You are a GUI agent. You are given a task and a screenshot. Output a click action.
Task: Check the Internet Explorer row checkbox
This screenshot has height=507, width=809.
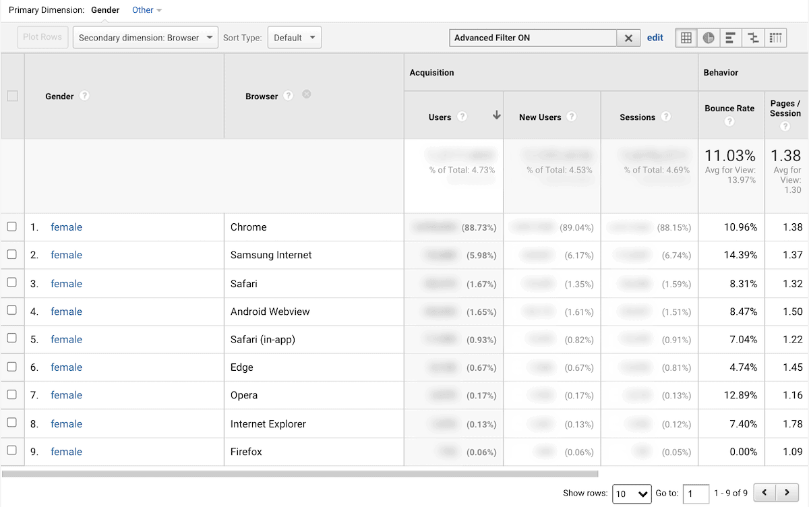point(12,422)
